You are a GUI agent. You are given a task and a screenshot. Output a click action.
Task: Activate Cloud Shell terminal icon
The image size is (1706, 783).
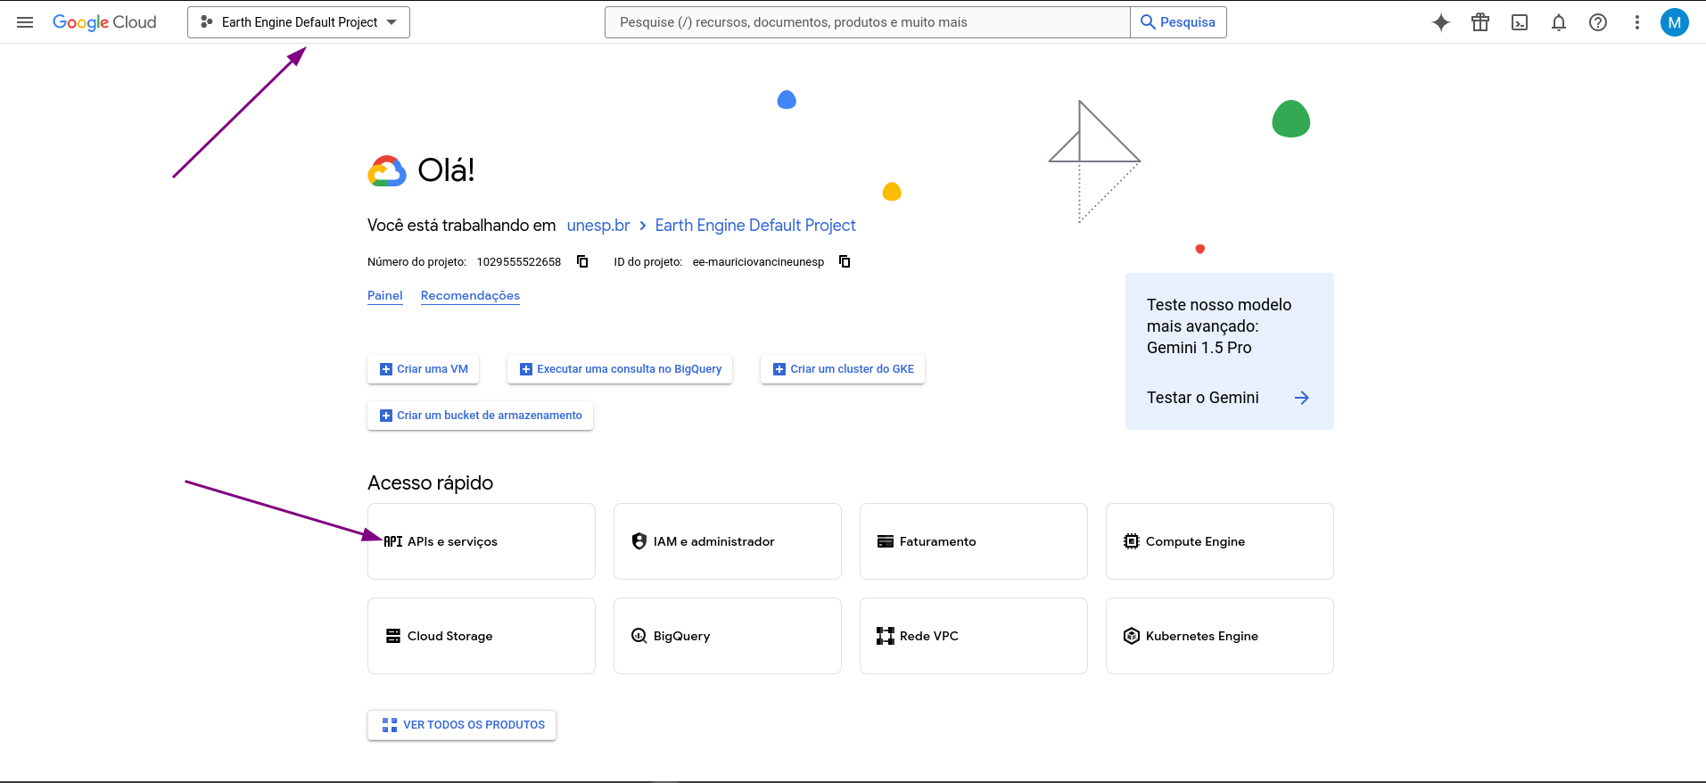pyautogui.click(x=1520, y=22)
